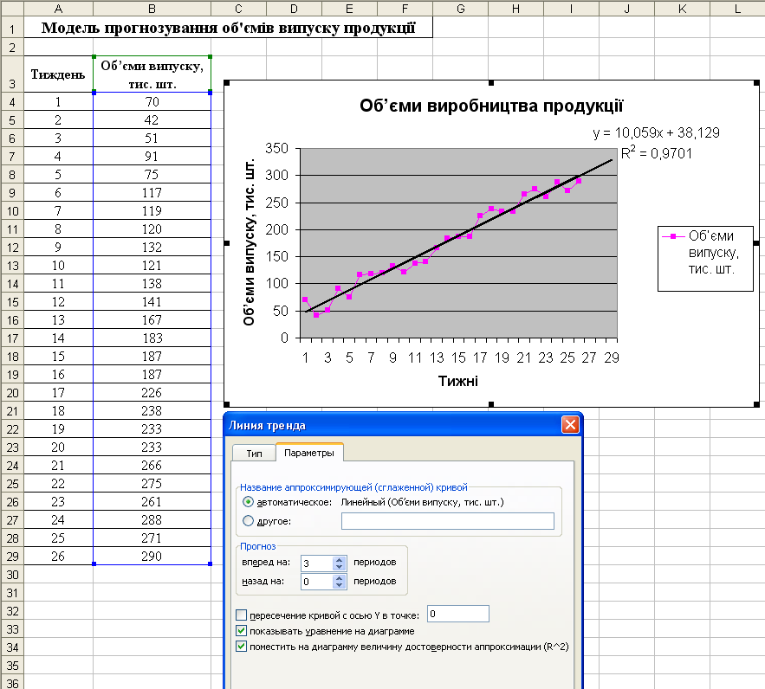The image size is (765, 689).
Task: Increase вперед на periods with up arrow
Action: pos(340,559)
